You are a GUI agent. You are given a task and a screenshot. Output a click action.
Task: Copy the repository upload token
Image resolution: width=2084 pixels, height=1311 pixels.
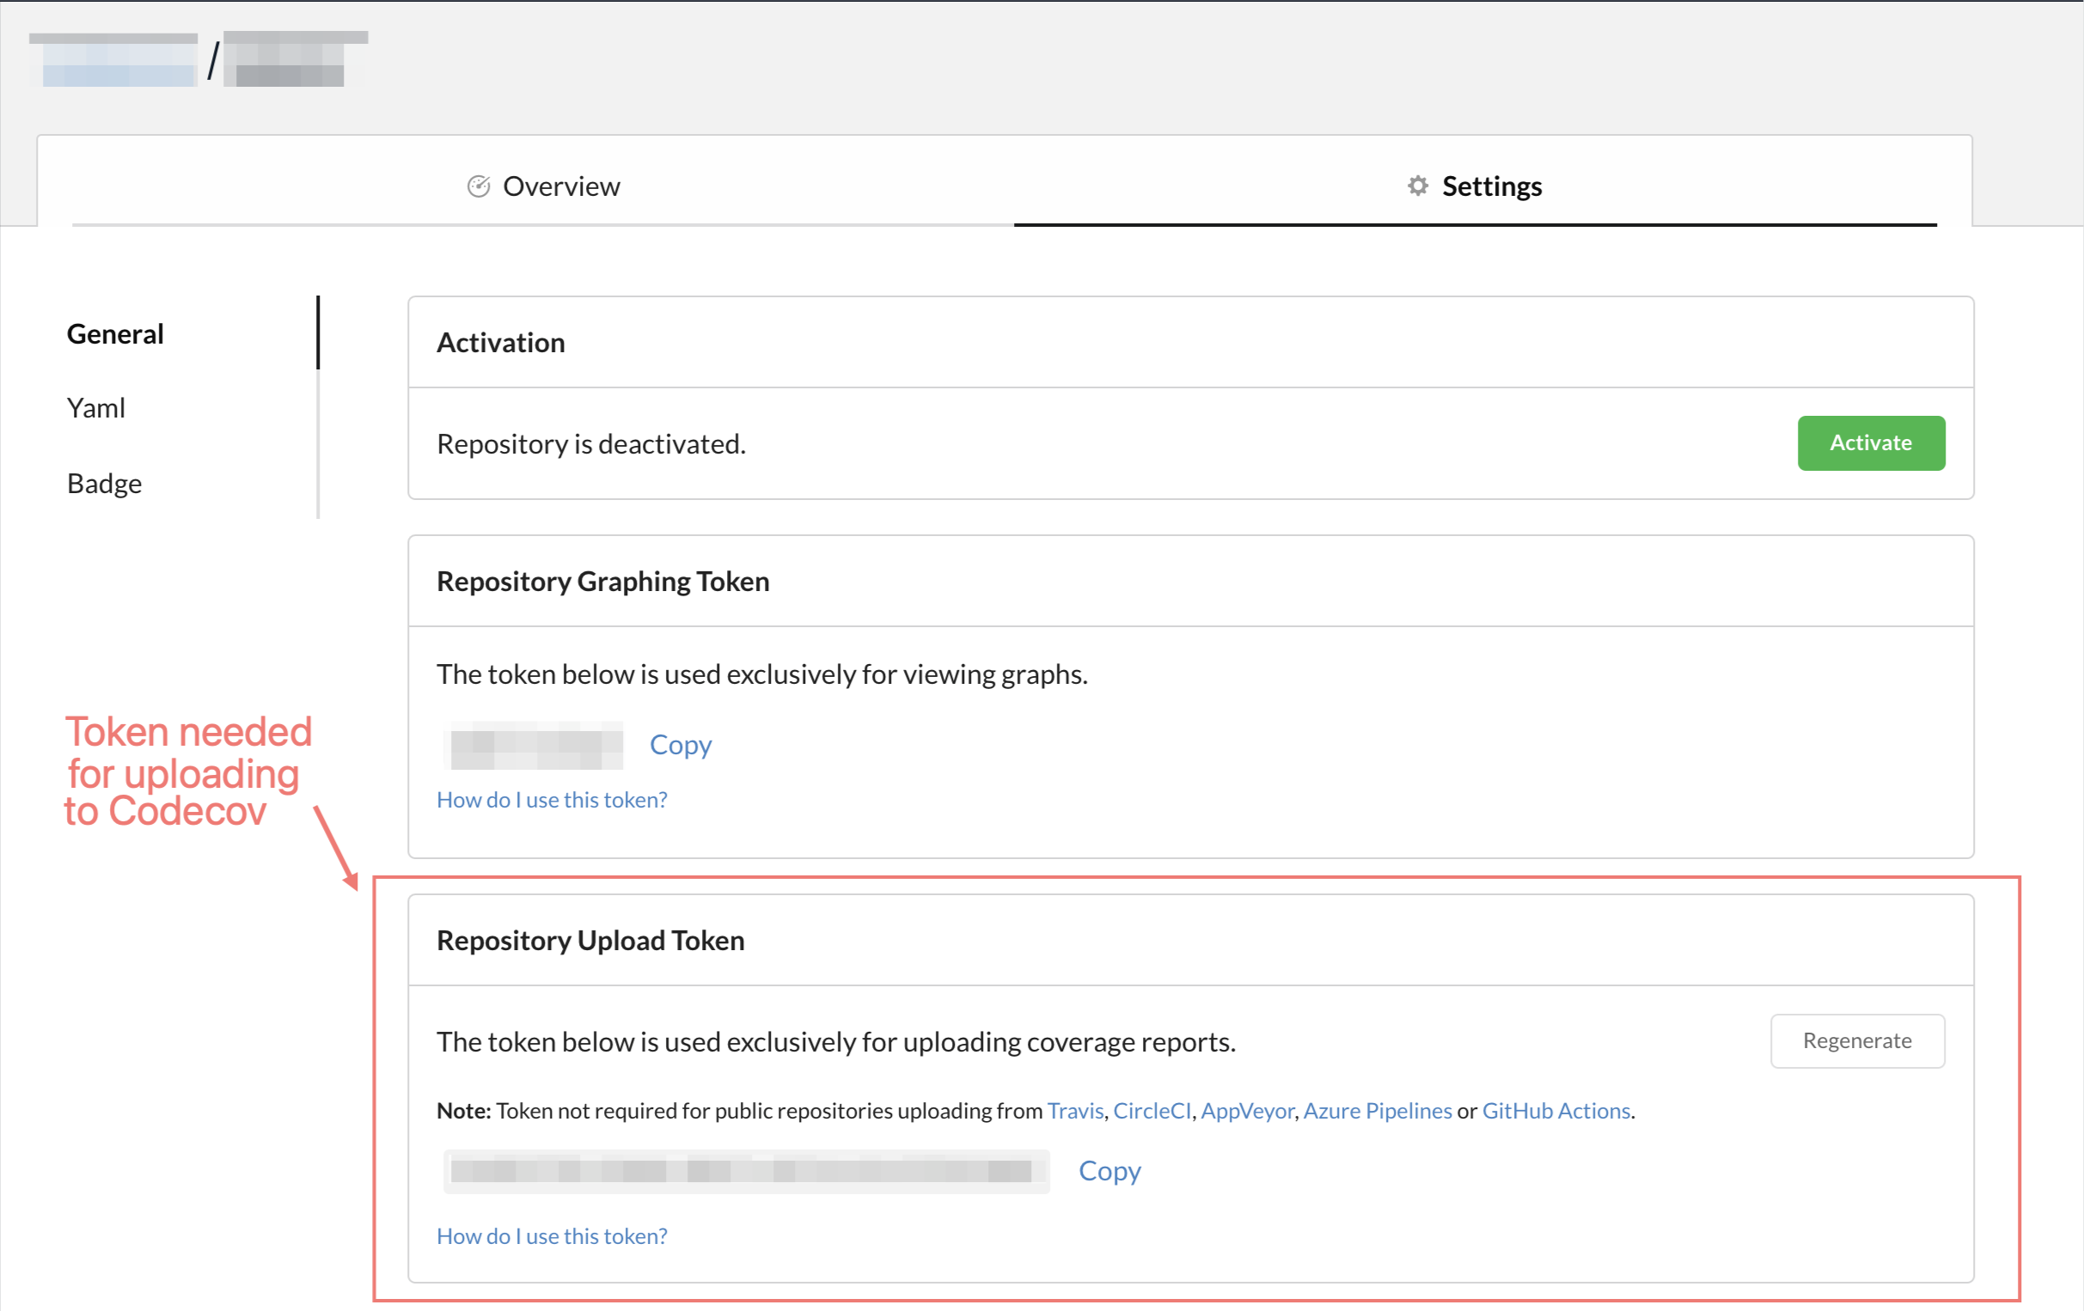(1109, 1171)
